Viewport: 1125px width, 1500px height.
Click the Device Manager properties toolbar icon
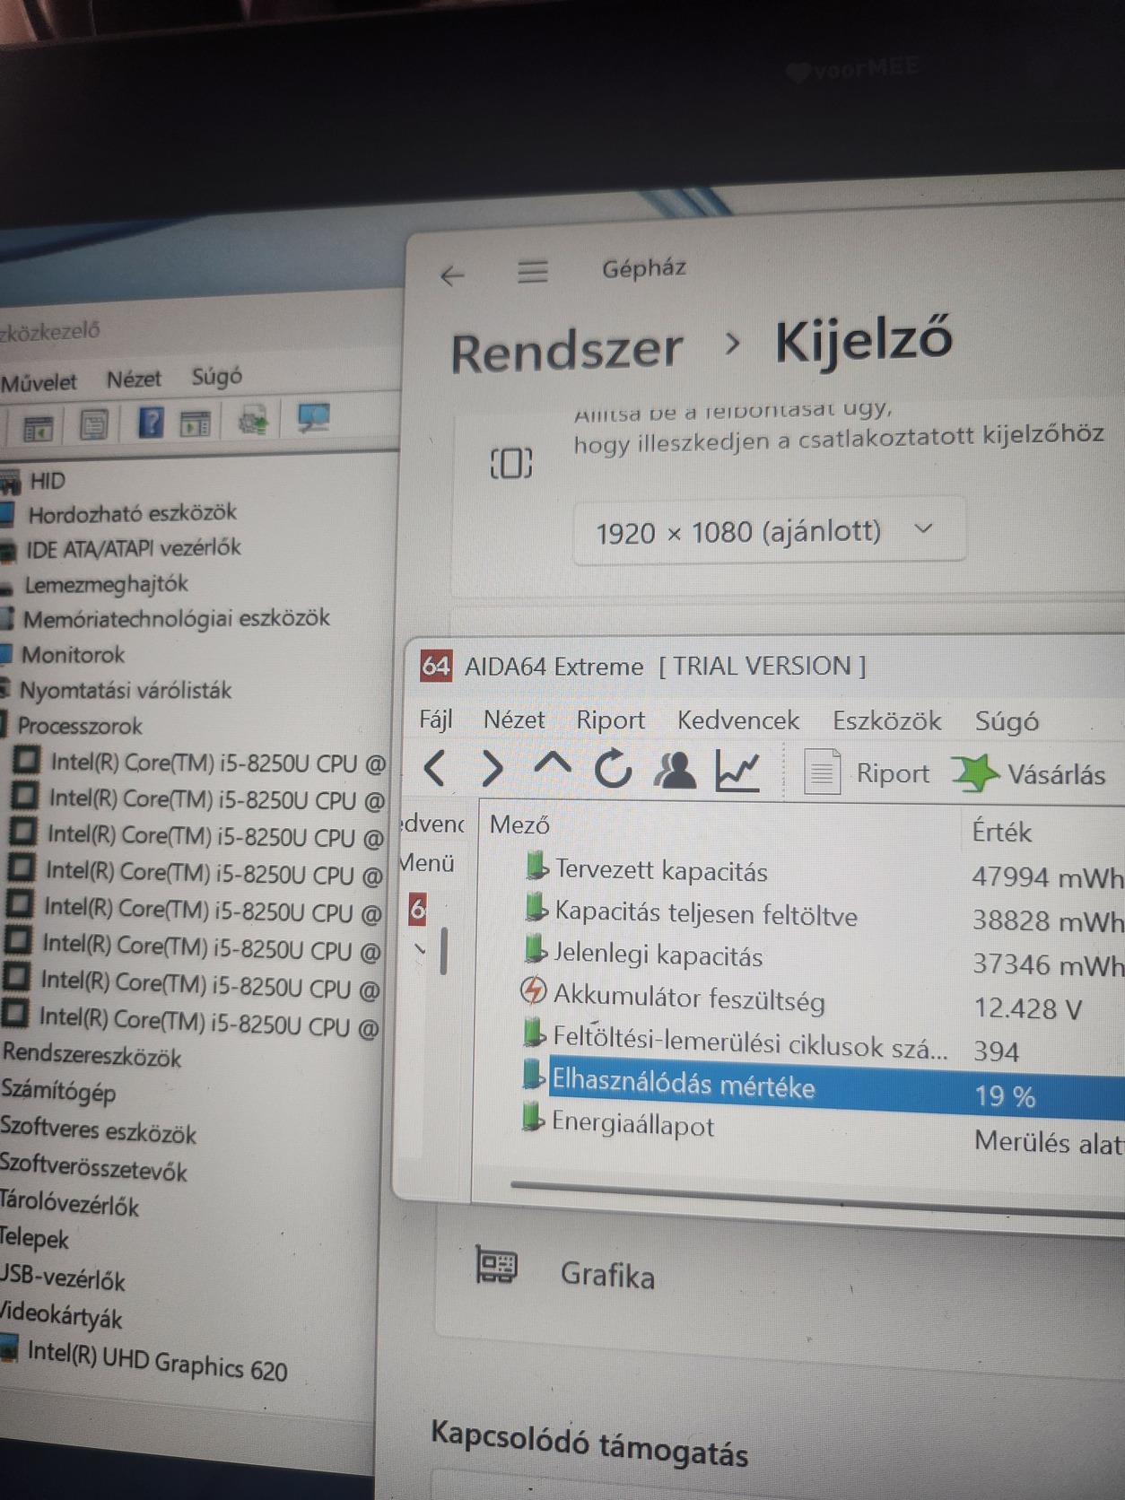click(x=94, y=423)
